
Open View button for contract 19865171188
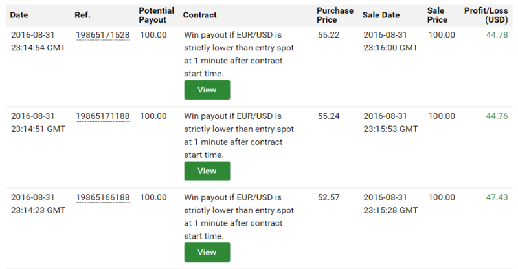click(x=207, y=171)
